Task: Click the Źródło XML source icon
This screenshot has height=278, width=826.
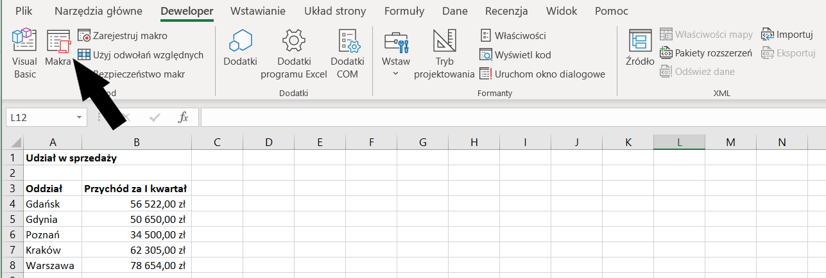Action: pos(640,49)
